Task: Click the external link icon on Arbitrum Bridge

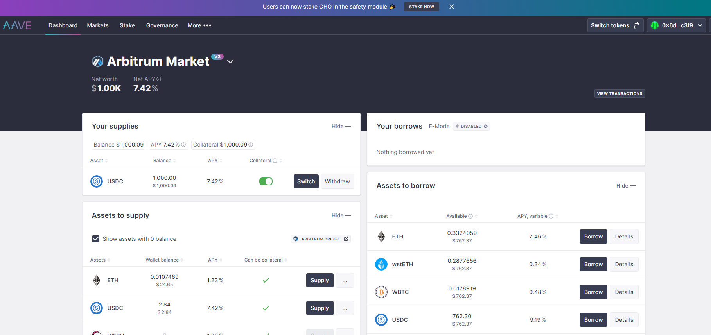Action: [346, 239]
